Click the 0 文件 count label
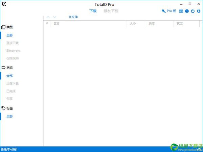203x152 pixels. point(73,17)
